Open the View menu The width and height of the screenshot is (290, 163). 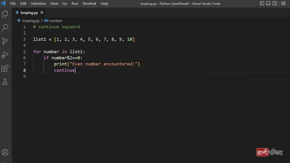[x=54, y=4]
